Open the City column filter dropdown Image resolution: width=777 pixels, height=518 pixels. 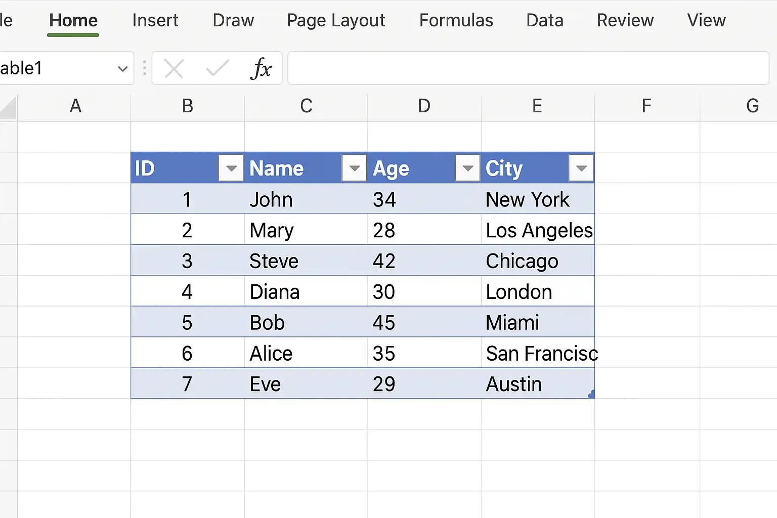click(581, 168)
